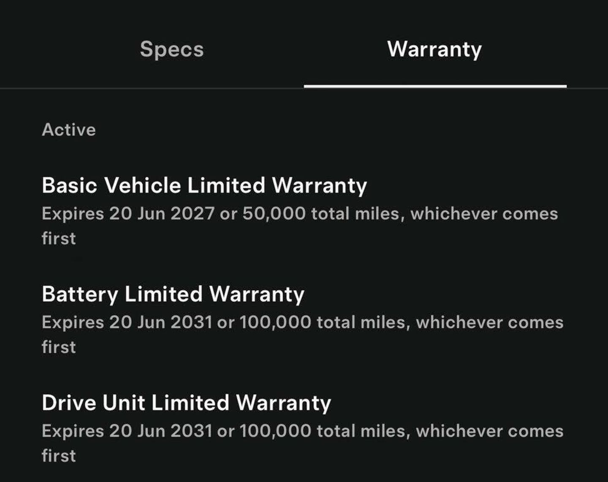608x482 pixels.
Task: Click "first" under Battery Limited Warranty
Action: click(x=59, y=347)
